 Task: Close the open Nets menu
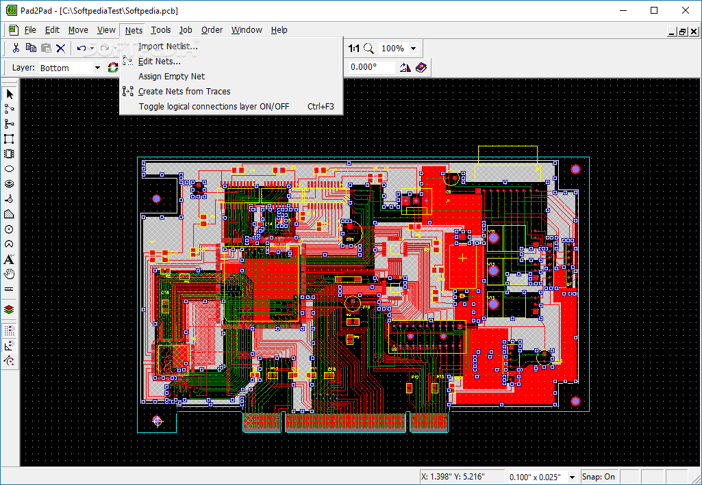pos(134,30)
